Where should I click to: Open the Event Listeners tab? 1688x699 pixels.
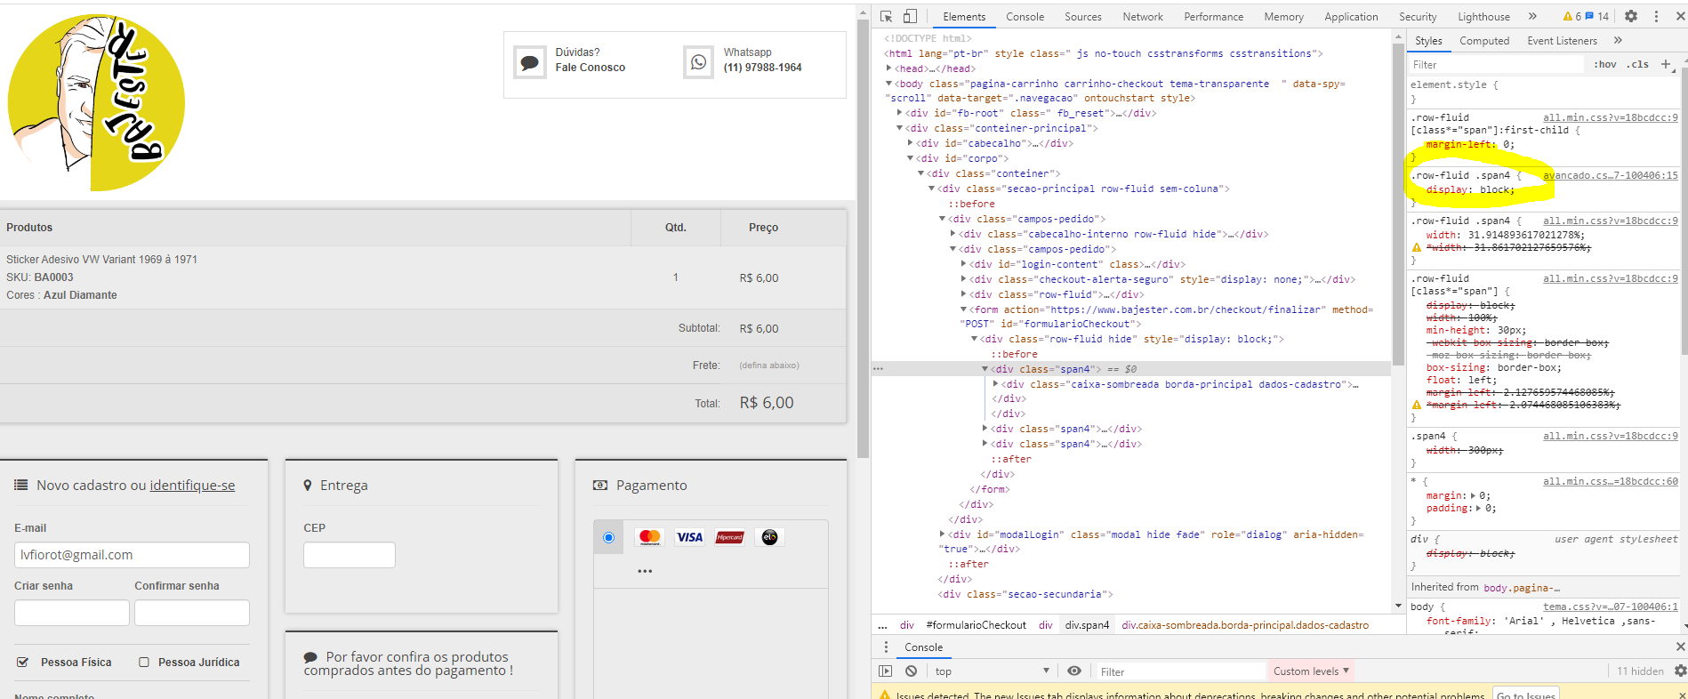(1562, 40)
